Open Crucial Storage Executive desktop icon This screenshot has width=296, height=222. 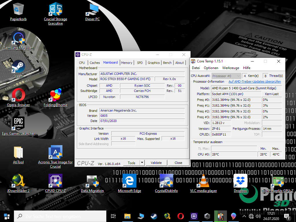[x=55, y=14]
